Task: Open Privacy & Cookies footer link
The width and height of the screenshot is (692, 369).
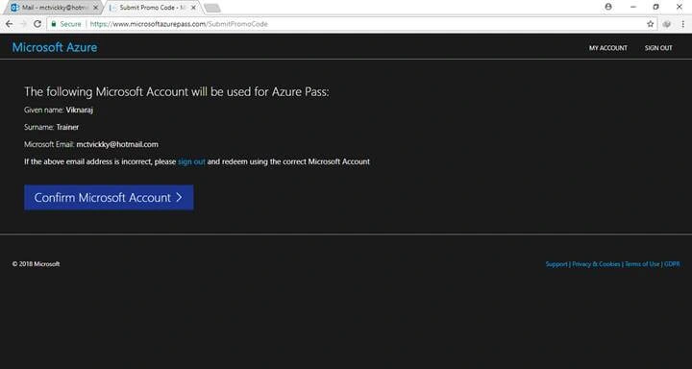Action: coord(596,264)
